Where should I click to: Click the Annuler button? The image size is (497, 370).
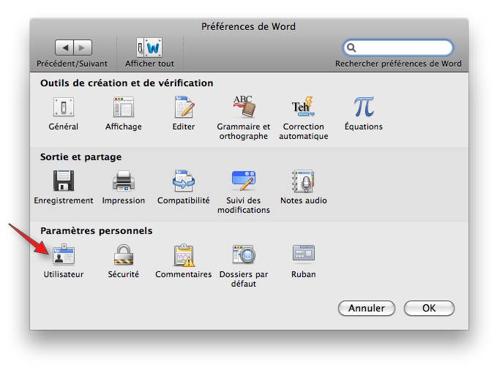(x=367, y=309)
